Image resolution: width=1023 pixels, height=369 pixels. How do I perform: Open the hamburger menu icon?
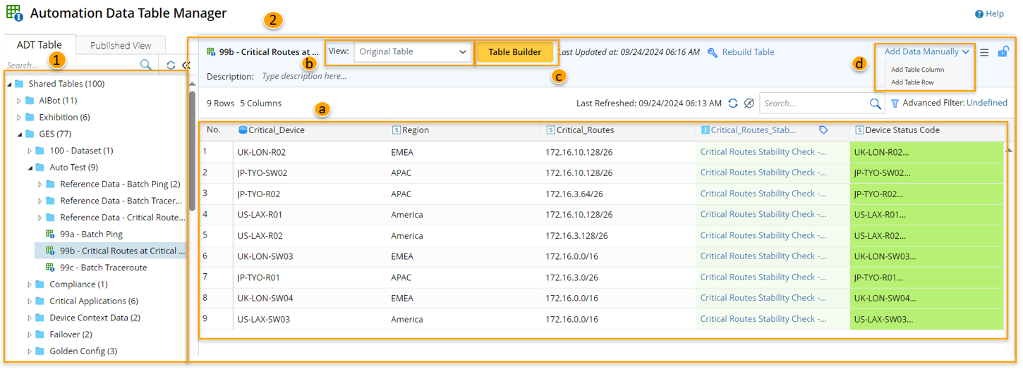(984, 52)
